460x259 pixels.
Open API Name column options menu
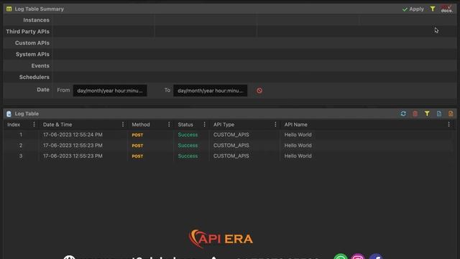(448, 124)
